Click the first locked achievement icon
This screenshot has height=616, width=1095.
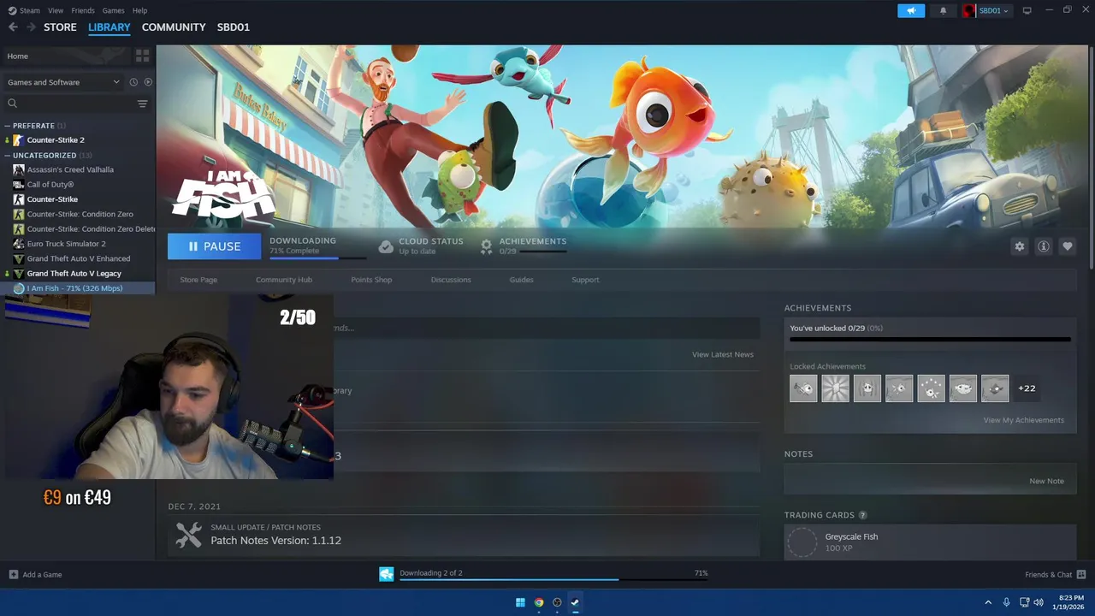[x=803, y=388]
